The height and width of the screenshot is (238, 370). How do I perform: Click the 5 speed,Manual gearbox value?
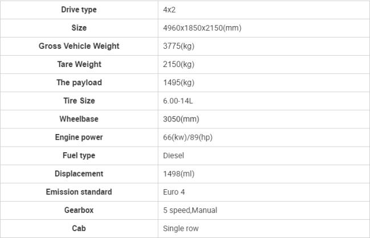pos(190,210)
